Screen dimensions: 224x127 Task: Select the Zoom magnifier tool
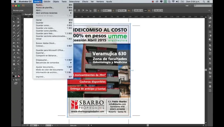18,64
